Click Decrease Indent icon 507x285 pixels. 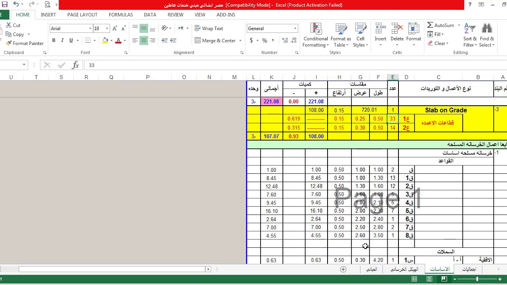pyautogui.click(x=165, y=40)
